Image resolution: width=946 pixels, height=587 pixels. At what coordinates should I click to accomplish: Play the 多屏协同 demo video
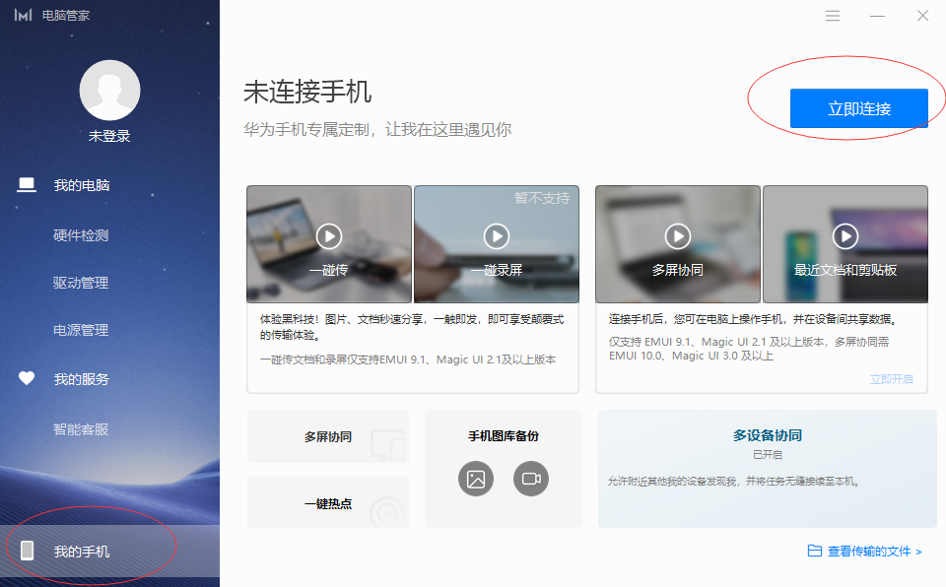tap(678, 236)
